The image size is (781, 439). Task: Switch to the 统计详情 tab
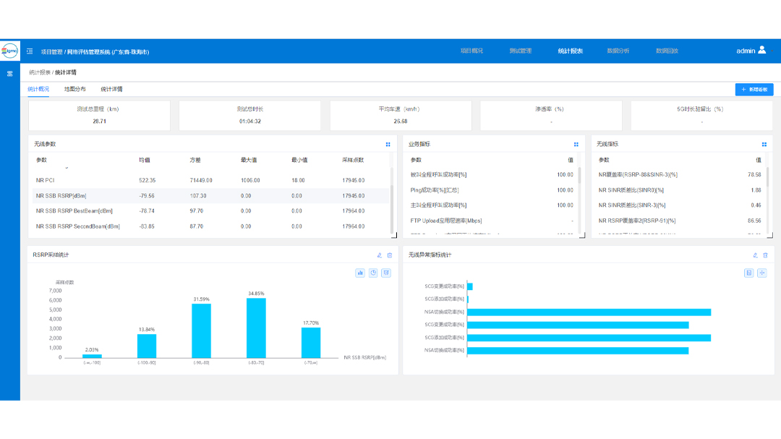pos(111,89)
